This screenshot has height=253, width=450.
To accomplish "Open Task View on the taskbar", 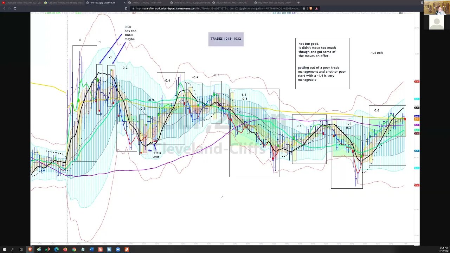I will click(21, 249).
